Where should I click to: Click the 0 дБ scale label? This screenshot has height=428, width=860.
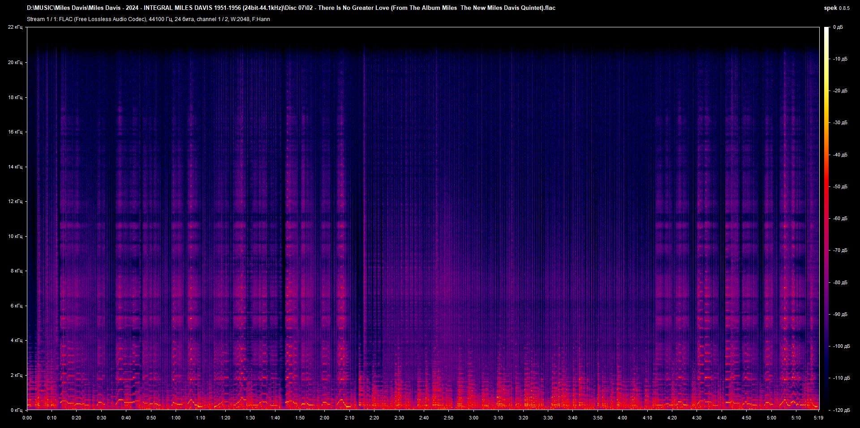pos(838,27)
